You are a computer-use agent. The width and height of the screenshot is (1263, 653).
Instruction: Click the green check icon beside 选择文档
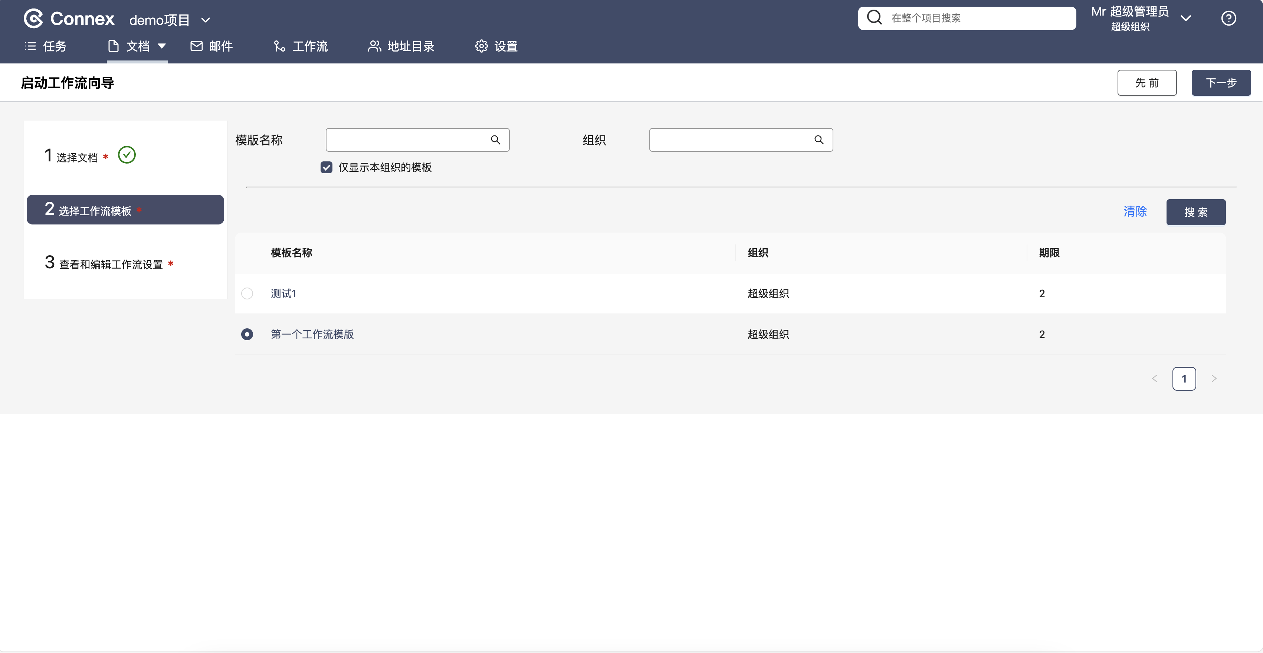(127, 155)
